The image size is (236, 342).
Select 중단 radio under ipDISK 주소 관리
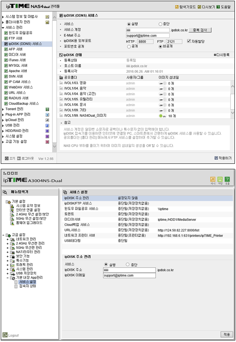(128, 264)
